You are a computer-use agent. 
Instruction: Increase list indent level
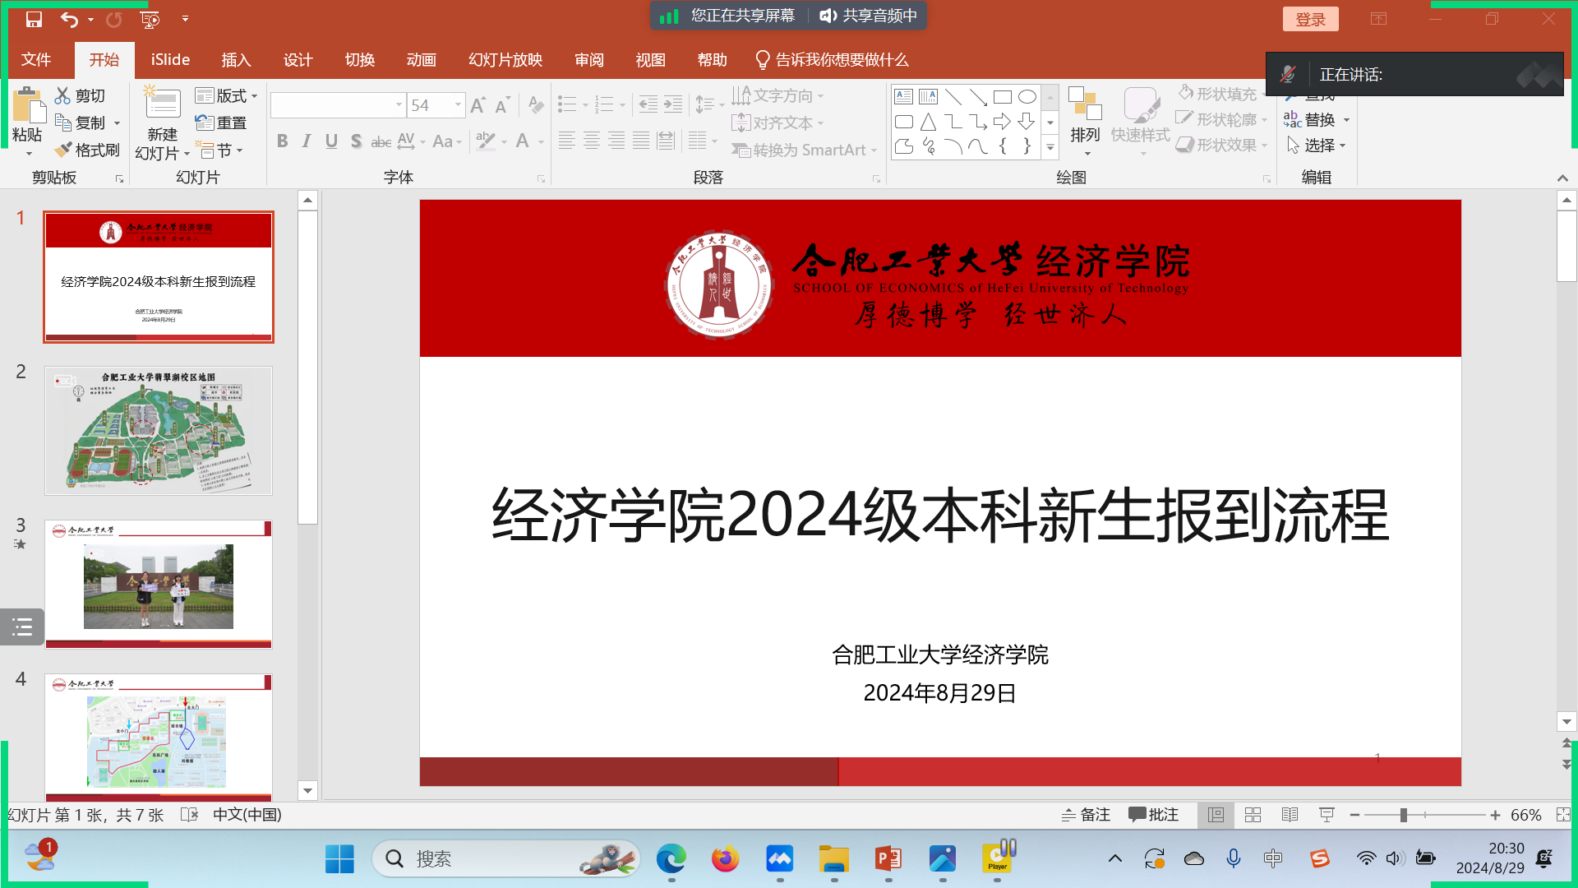point(673,104)
